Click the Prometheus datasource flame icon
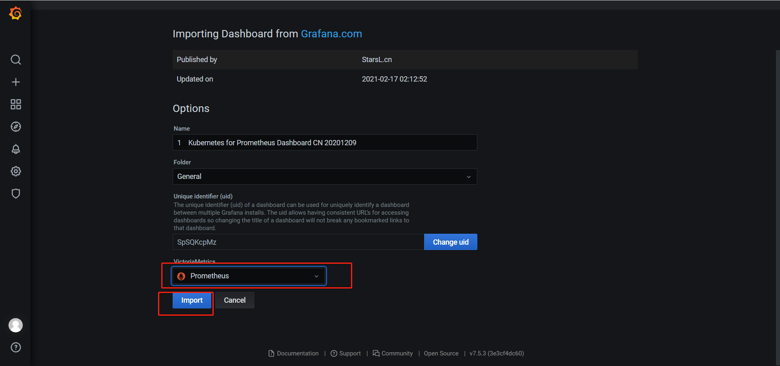Viewport: 780px width, 366px height. tap(181, 276)
